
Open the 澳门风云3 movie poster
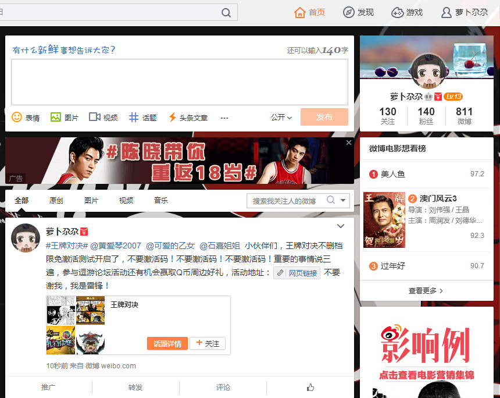[x=384, y=220]
